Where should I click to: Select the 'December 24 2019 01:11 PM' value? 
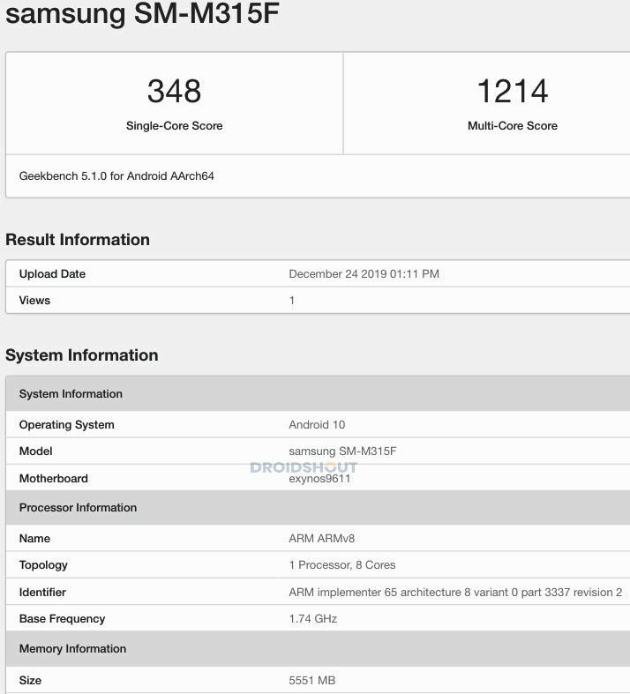coord(364,274)
